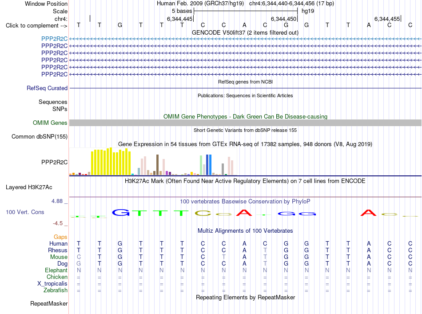Image resolution: width=422 pixels, height=314 pixels.
Task: Click the -4.5 lower PhyloP scale value
Action: coord(58,223)
